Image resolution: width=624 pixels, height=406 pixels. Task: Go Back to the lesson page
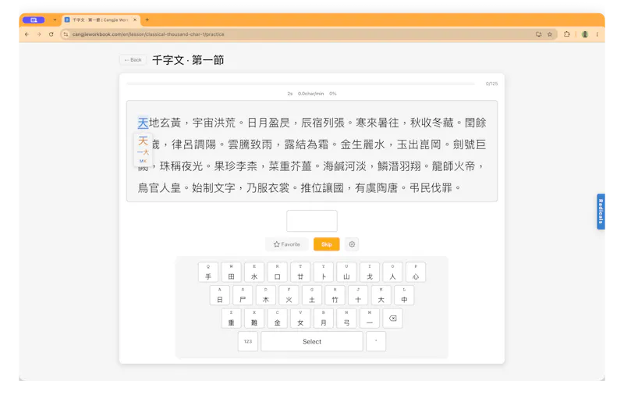(x=133, y=60)
